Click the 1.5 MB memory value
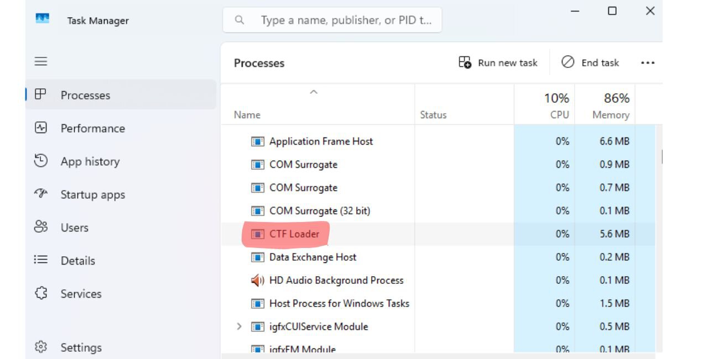This screenshot has height=359, width=719. pyautogui.click(x=614, y=304)
